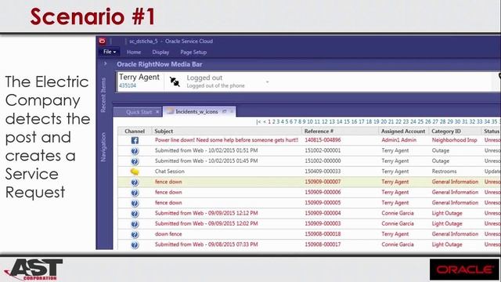Image resolution: width=501 pixels, height=282 pixels.
Task: Click the Terry Agent name in media bar
Action: click(139, 78)
